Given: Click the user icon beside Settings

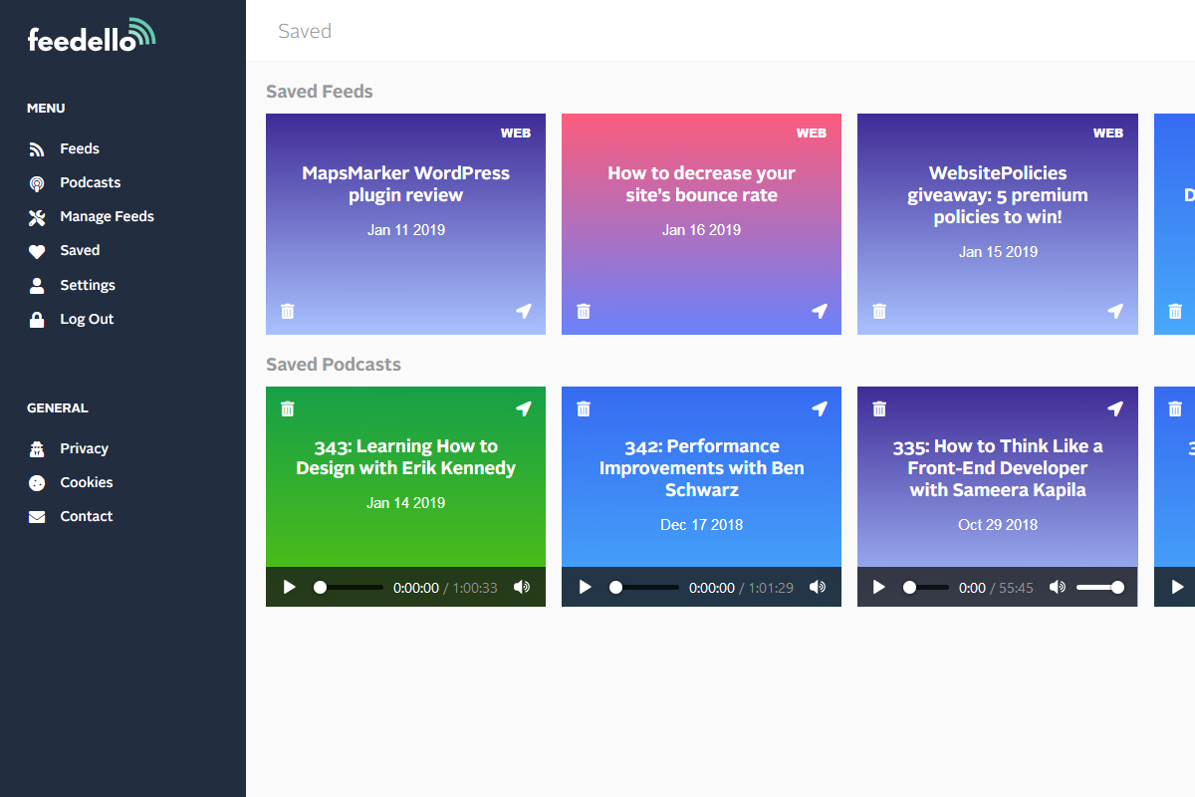Looking at the screenshot, I should [37, 286].
